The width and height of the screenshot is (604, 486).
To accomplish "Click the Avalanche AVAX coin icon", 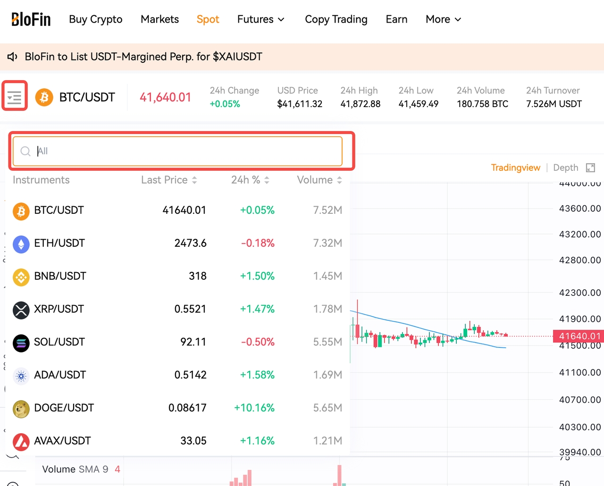I will [x=21, y=442].
